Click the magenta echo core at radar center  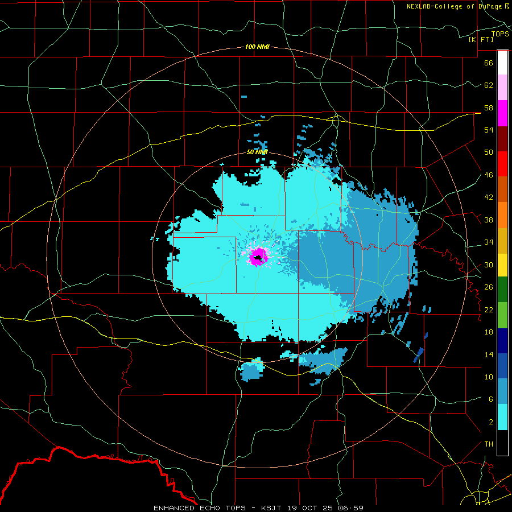tap(259, 257)
